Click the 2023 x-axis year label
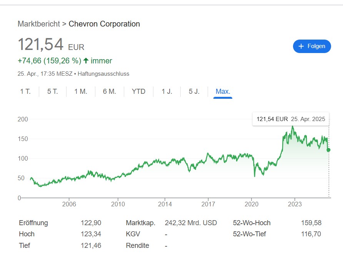The height and width of the screenshot is (254, 343). click(295, 204)
